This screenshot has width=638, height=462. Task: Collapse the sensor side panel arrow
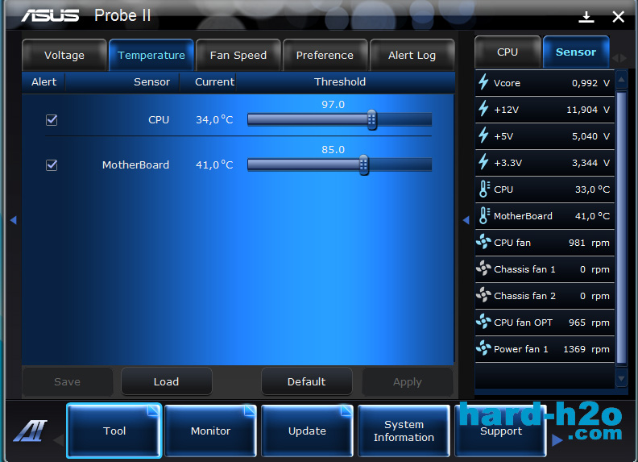coord(466,220)
